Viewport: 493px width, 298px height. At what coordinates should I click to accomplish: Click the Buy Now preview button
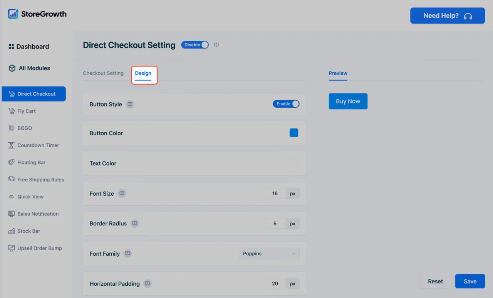click(x=348, y=102)
